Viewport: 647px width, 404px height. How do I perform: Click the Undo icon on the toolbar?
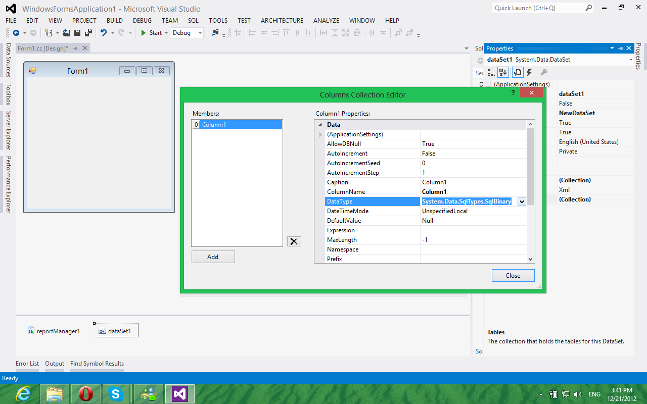[x=104, y=32]
